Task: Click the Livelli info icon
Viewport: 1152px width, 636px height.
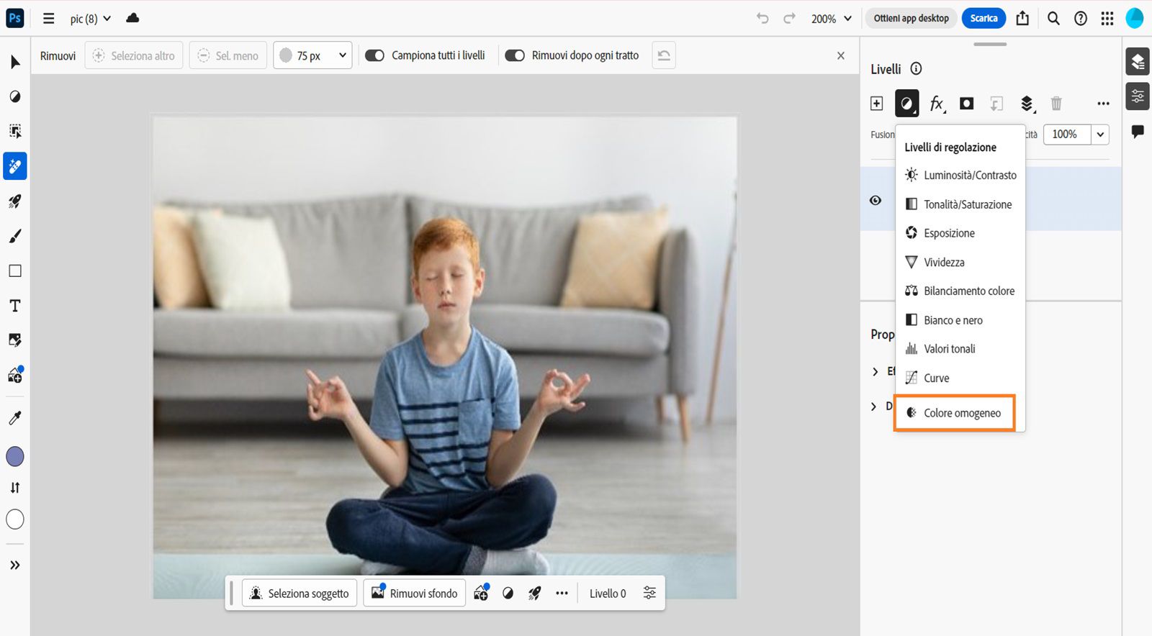Action: pyautogui.click(x=916, y=69)
